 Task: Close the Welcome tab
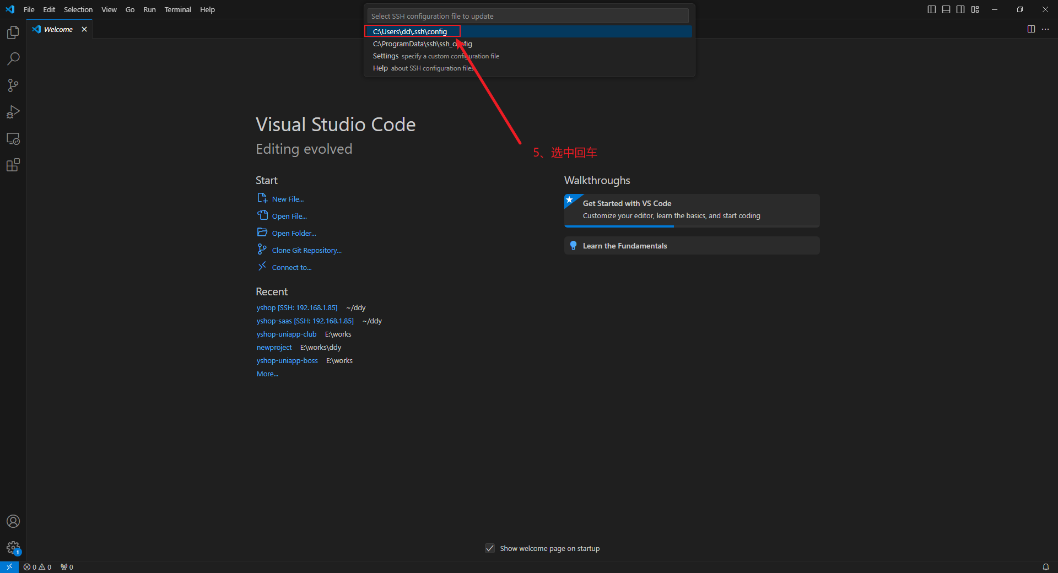click(84, 29)
